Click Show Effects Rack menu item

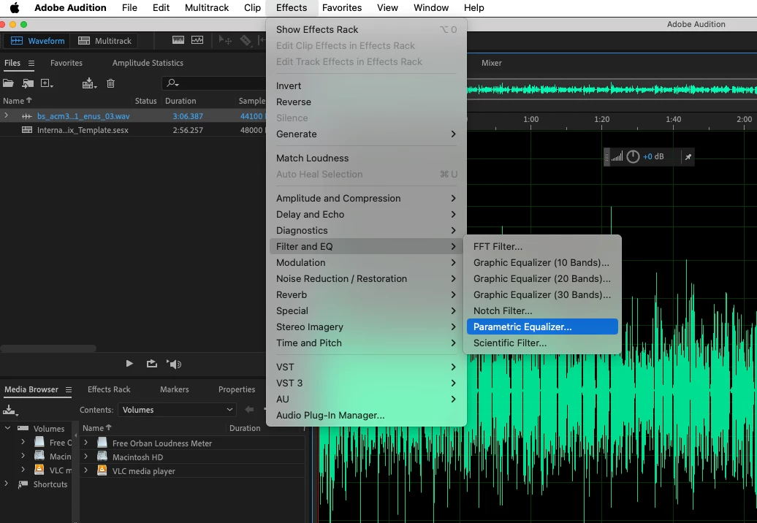(366, 29)
